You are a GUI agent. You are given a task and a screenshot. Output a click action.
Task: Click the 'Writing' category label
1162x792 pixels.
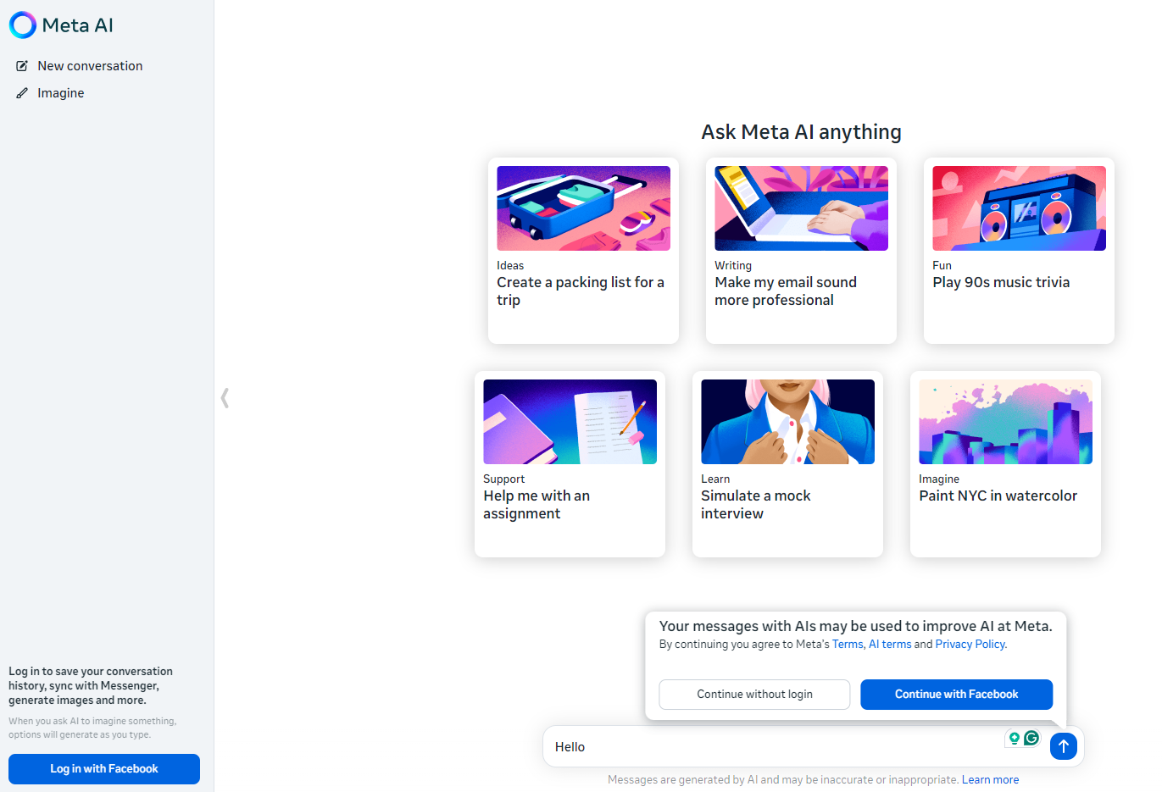click(733, 266)
